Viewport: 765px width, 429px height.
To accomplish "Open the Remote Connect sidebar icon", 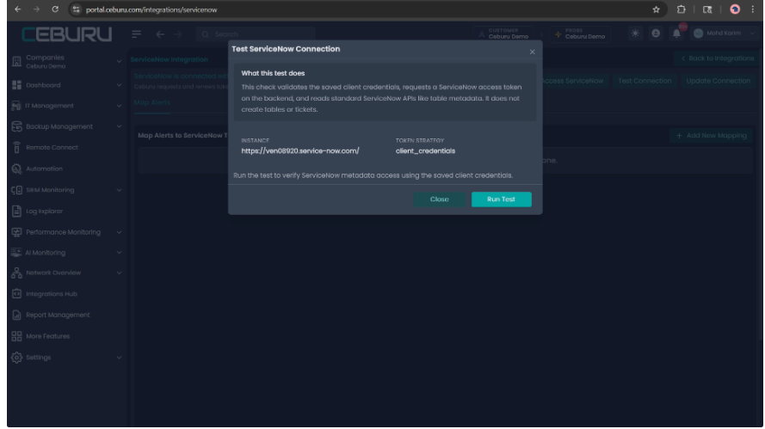I will pos(16,147).
